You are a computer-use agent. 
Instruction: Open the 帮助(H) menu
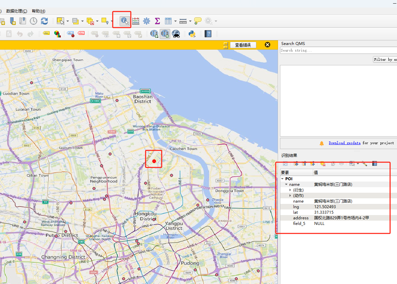(38, 11)
